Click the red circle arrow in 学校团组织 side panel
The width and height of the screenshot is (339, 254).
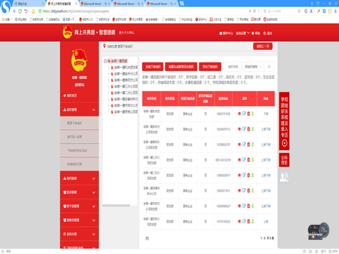tap(284, 143)
